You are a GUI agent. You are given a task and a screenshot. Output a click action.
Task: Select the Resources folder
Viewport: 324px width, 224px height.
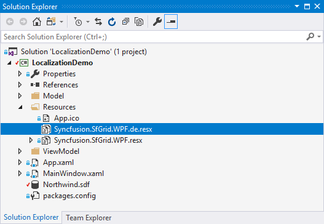tap(59, 107)
